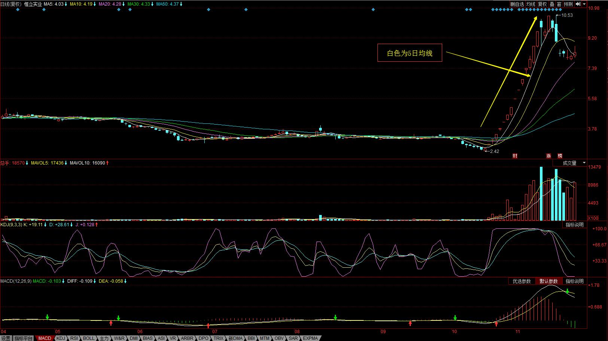Click the 2.42 low price marker
Image resolution: width=608 pixels, height=341 pixels.
click(x=494, y=151)
